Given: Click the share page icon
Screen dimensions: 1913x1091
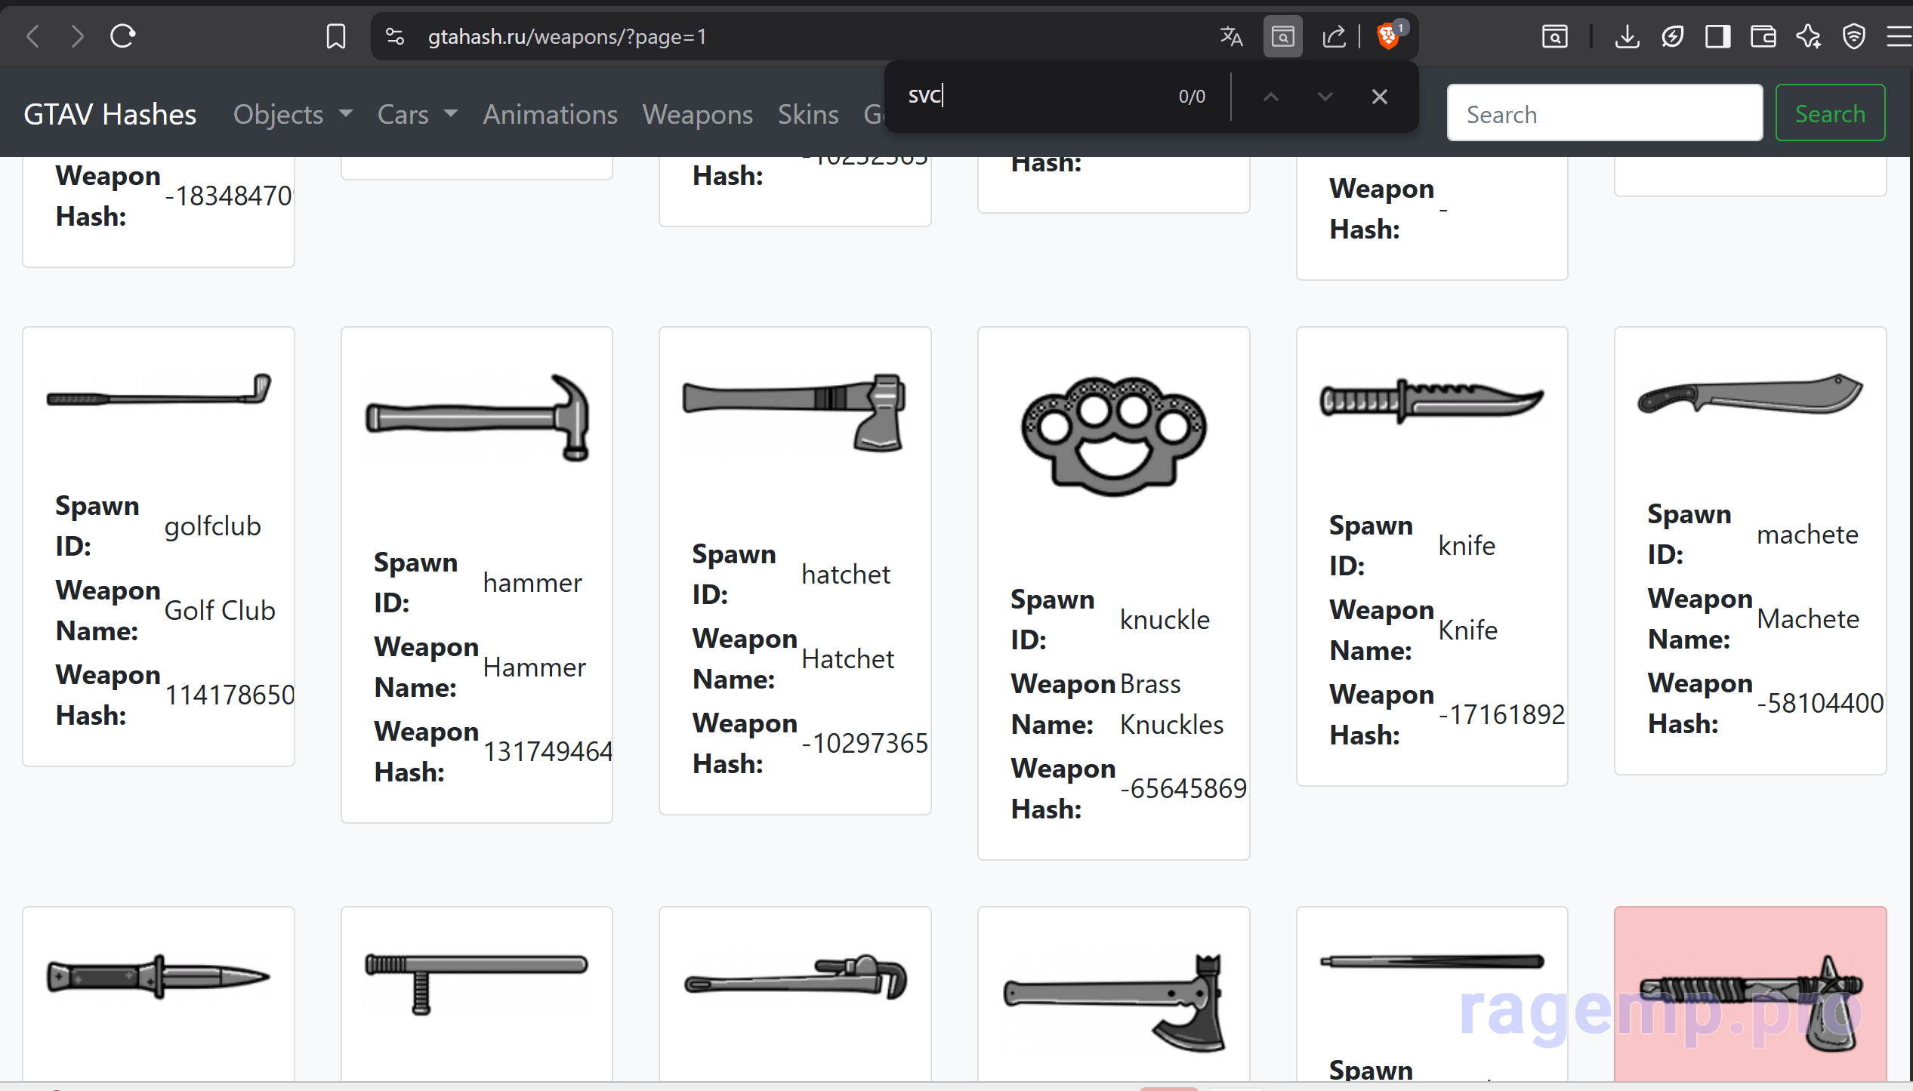Looking at the screenshot, I should (1334, 36).
